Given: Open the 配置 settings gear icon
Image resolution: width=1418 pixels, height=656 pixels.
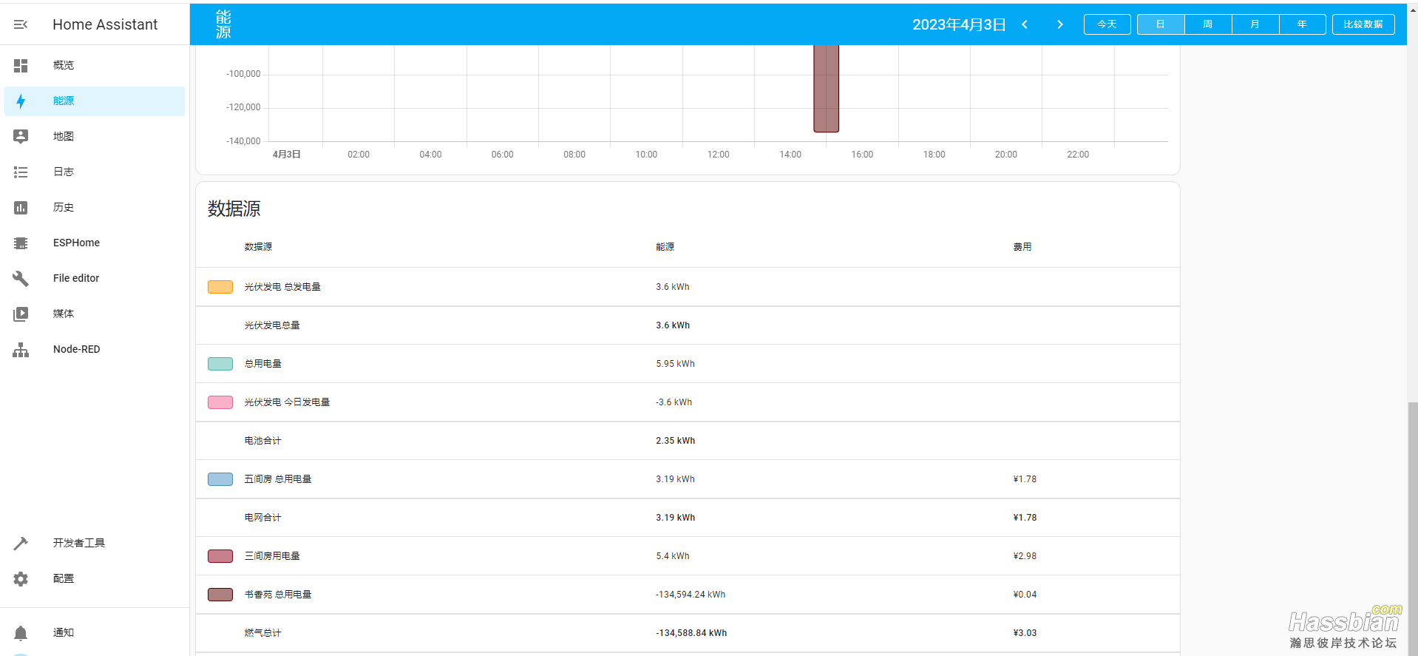Looking at the screenshot, I should click(x=21, y=579).
